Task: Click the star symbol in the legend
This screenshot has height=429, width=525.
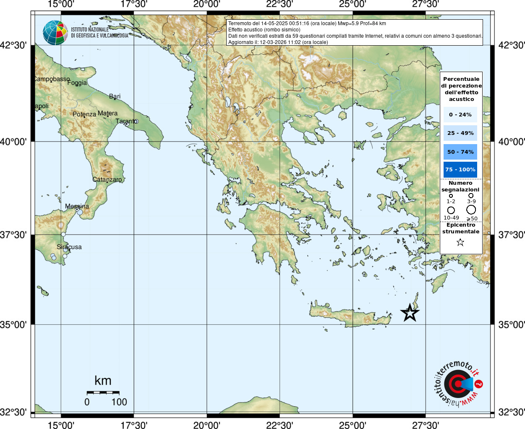Action: pos(460,242)
